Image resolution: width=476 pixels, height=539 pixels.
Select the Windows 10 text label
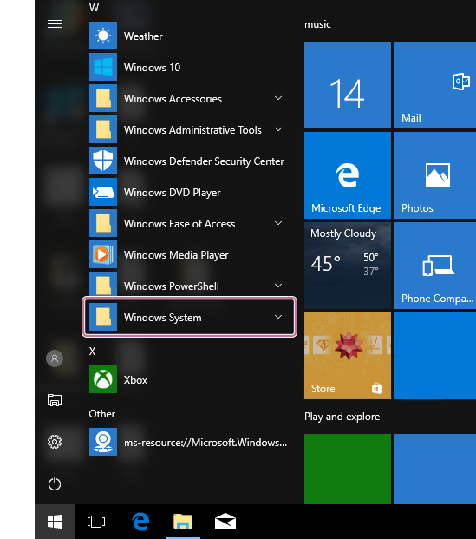pyautogui.click(x=152, y=68)
